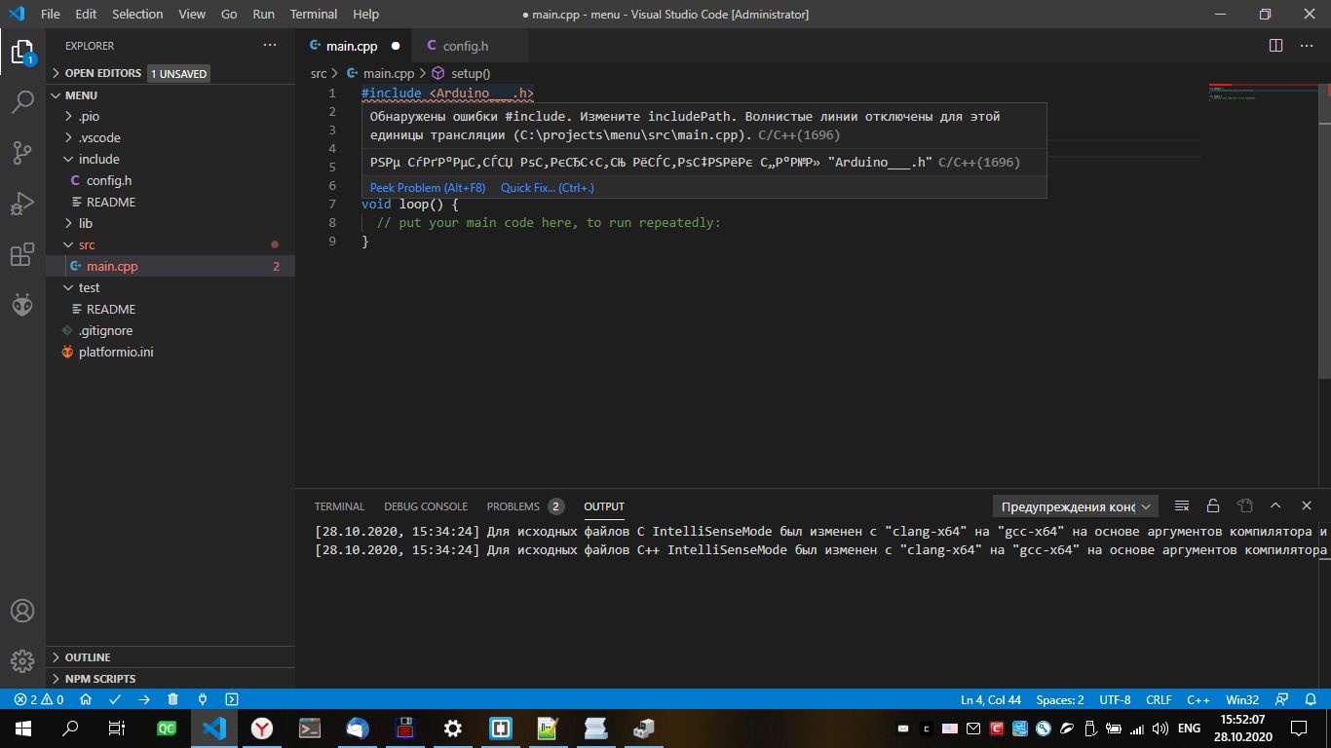Screen dimensions: 1331x748
Task: Open the Accounts icon in activity bar
Action: pyautogui.click(x=22, y=611)
